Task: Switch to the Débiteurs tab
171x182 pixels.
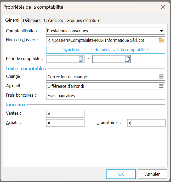Action: (32, 20)
